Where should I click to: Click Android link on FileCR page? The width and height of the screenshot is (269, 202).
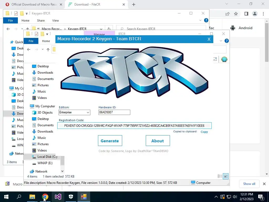[242, 28]
